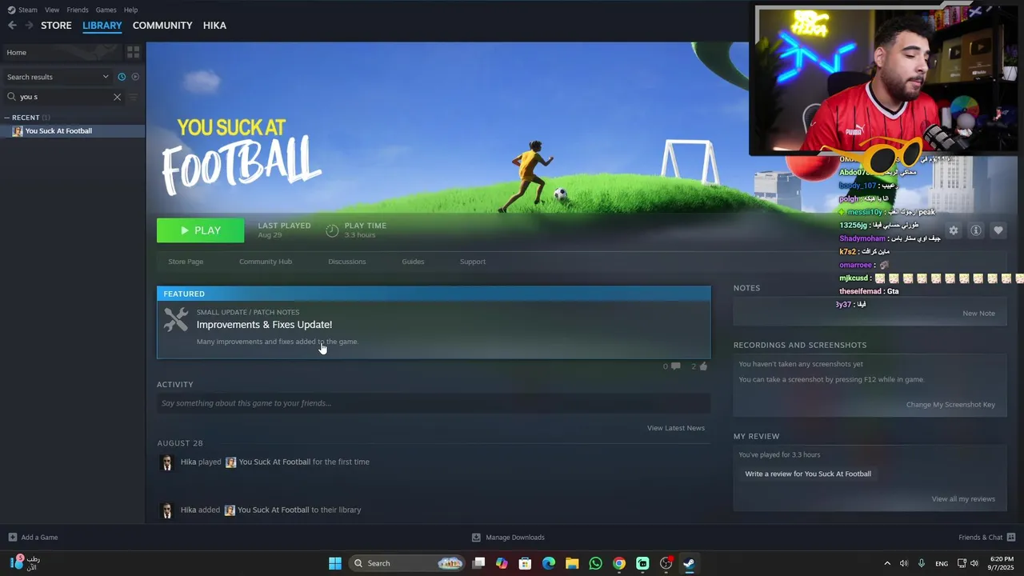Click the wrench patch notes icon

tap(176, 319)
